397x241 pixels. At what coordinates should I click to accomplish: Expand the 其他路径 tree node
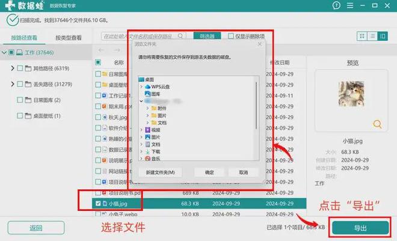point(13,69)
